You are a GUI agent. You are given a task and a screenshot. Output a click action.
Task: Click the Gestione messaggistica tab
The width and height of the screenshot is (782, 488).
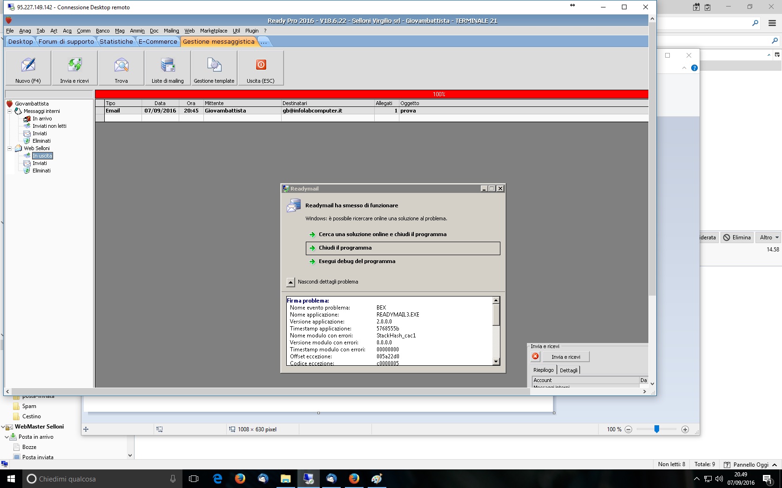[219, 41]
